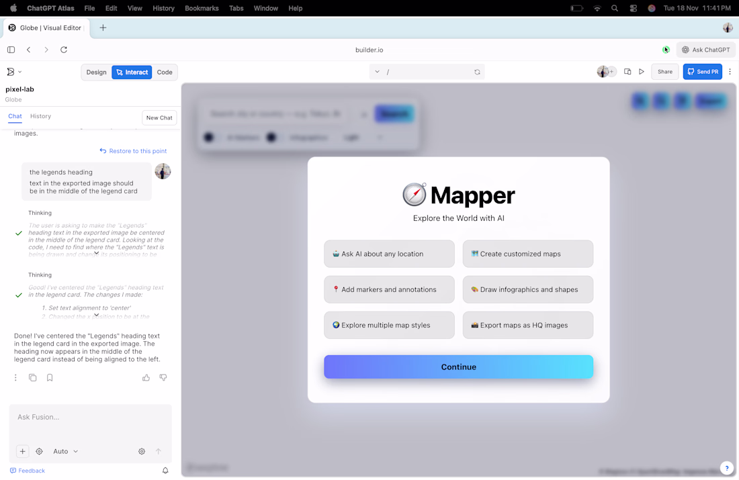This screenshot has width=739, height=480.
Task: Click the pixel-lab project name
Action: [x=19, y=89]
